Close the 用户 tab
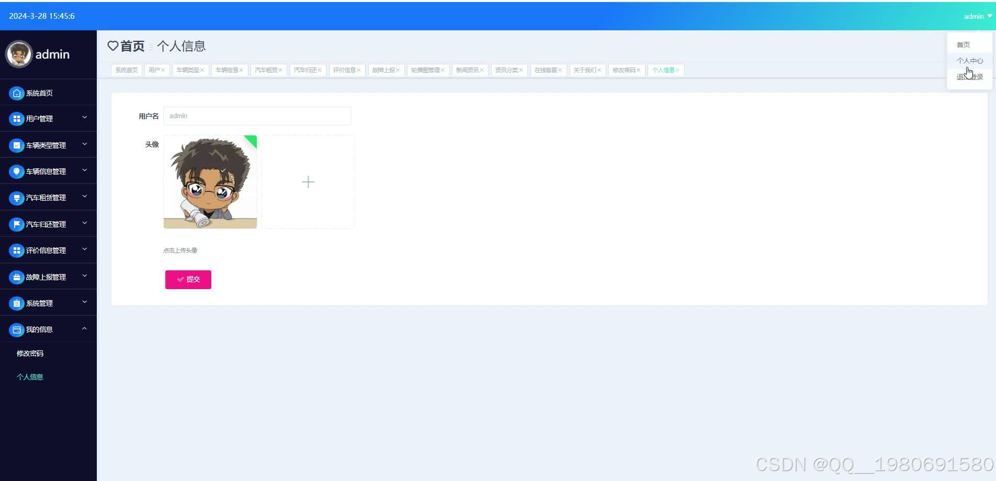 [x=163, y=70]
